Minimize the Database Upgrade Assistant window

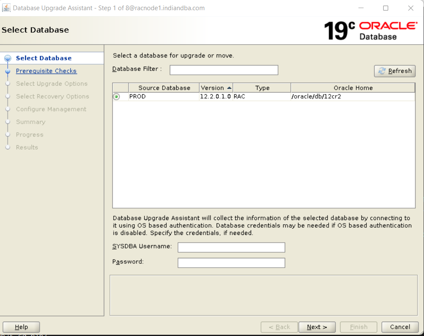click(x=361, y=8)
